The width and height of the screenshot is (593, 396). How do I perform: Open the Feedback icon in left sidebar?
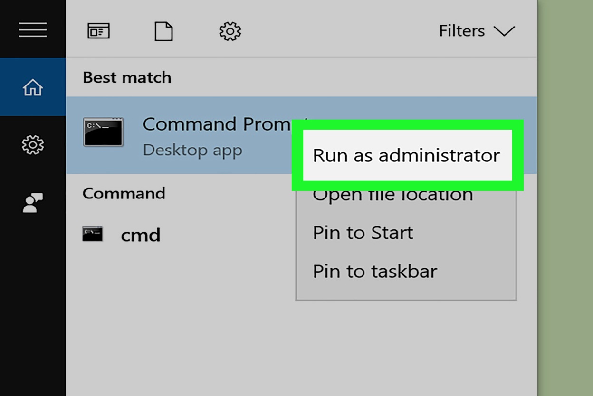(33, 203)
